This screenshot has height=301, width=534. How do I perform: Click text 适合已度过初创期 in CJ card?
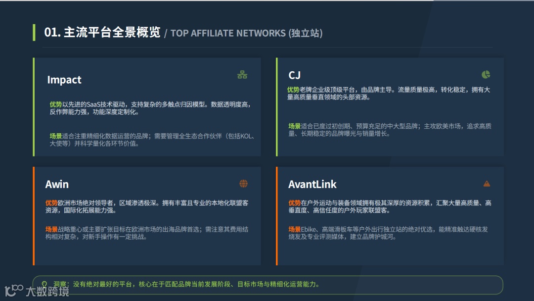325,126
